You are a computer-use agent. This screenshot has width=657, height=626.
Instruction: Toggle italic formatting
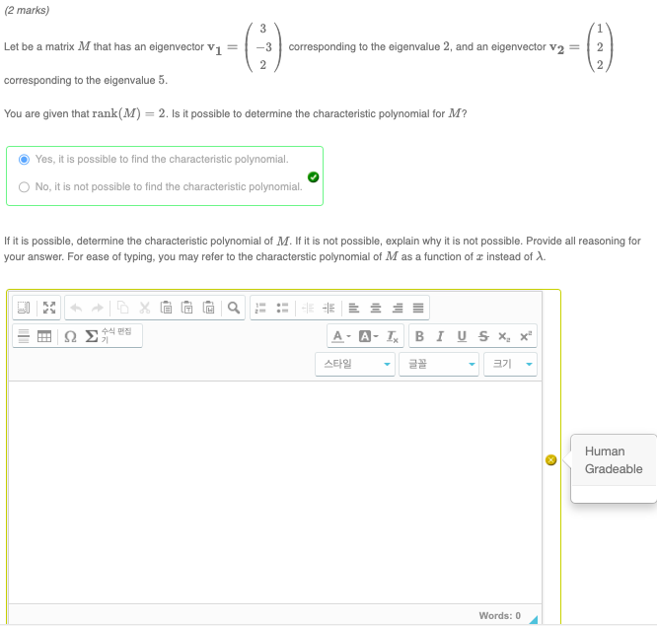(x=440, y=336)
